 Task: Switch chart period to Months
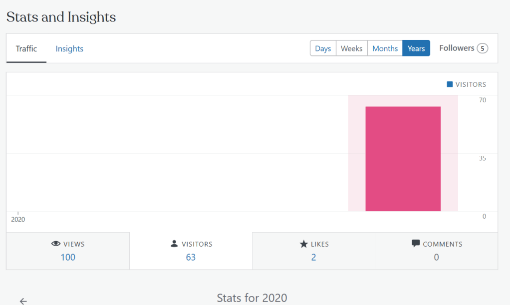[385, 48]
